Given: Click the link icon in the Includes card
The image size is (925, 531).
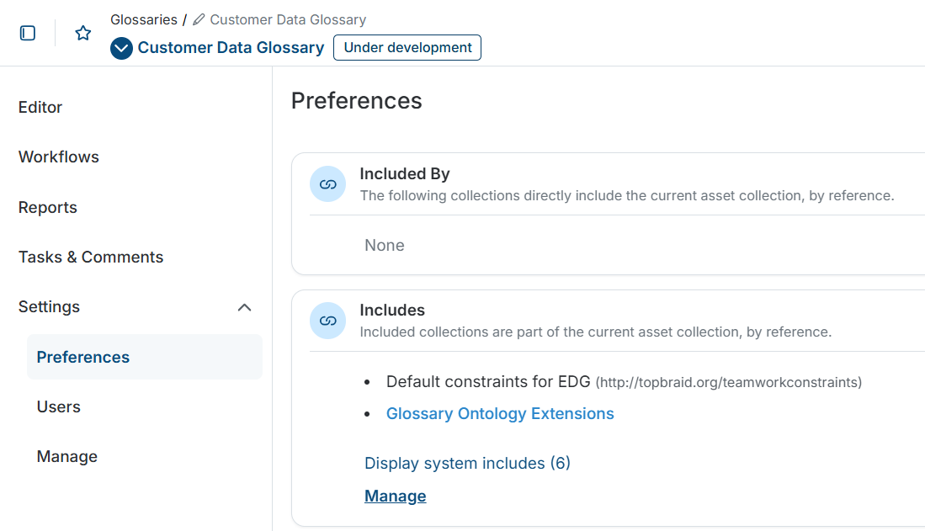Looking at the screenshot, I should coord(327,321).
